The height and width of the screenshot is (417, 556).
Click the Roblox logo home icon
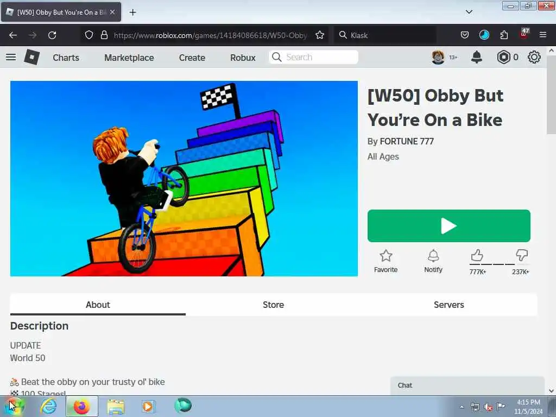pyautogui.click(x=32, y=57)
